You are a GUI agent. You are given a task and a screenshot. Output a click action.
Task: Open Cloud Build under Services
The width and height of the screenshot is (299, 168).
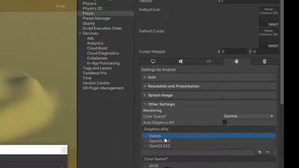97,48
